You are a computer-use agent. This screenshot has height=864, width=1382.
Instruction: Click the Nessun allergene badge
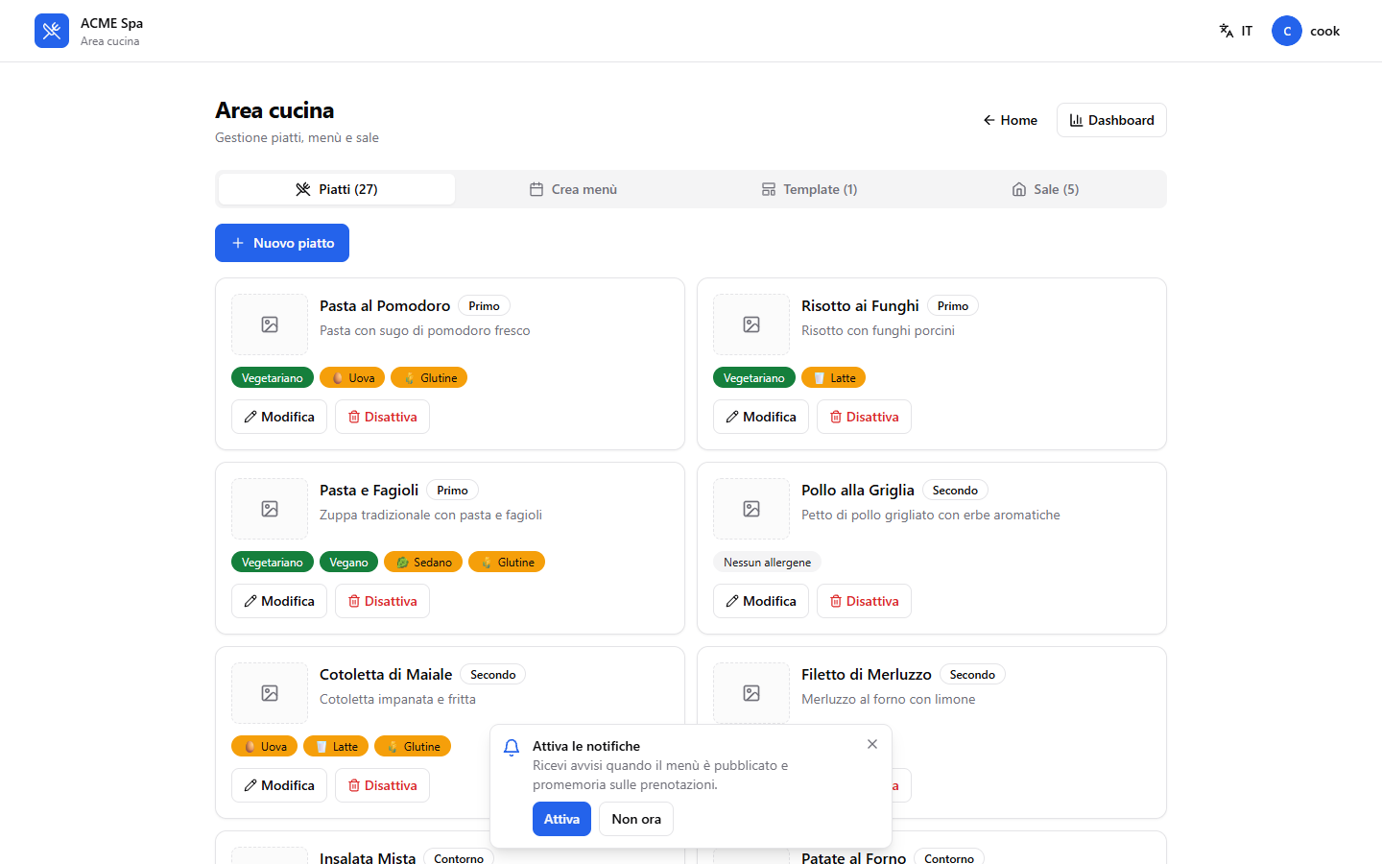pyautogui.click(x=767, y=563)
